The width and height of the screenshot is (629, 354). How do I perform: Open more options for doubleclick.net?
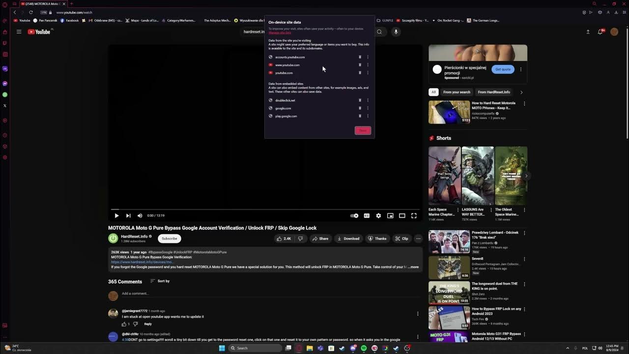coord(368,100)
